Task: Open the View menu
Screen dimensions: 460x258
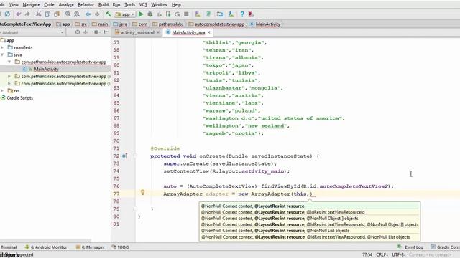Action: pos(14,5)
